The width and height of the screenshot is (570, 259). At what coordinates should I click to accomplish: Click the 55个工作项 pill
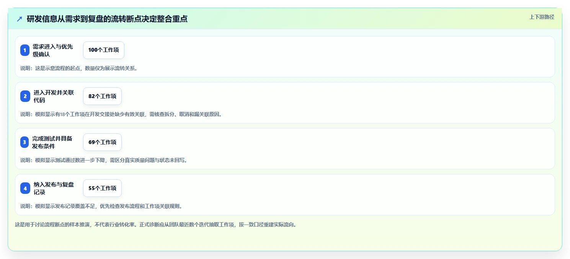[x=102, y=188]
